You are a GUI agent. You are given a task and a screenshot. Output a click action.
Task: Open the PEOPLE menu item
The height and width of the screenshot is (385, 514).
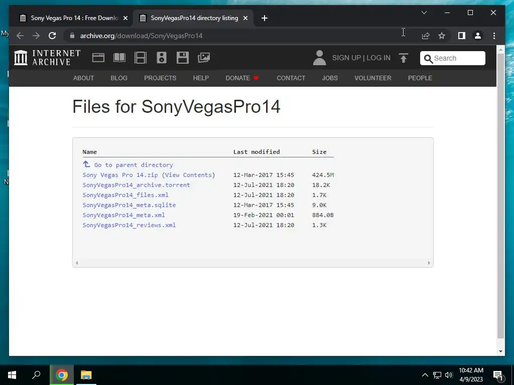coord(420,78)
